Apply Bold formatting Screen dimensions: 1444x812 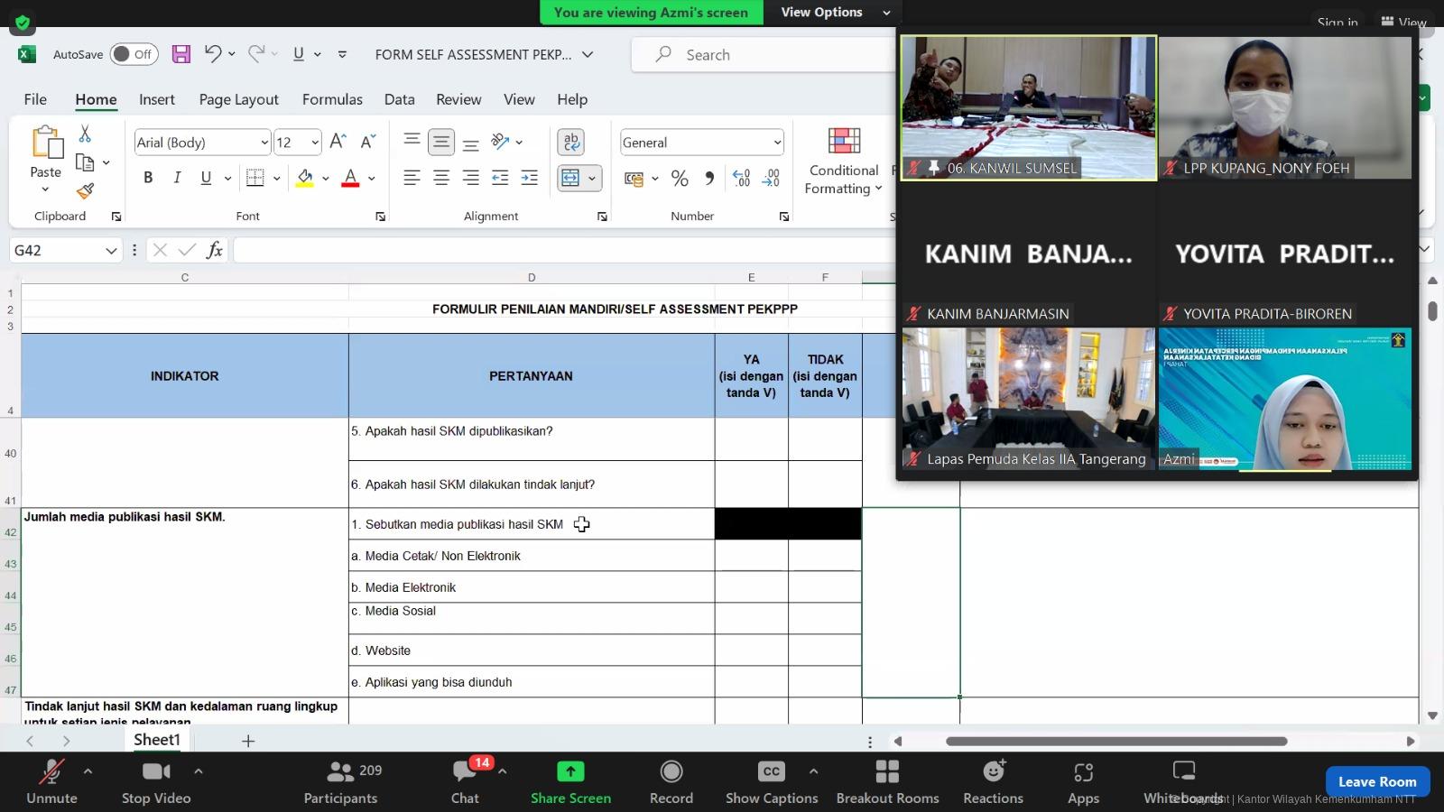click(148, 178)
